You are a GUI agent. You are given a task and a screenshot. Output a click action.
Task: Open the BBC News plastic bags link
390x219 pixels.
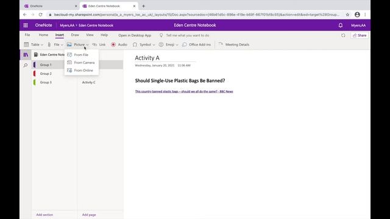(x=184, y=91)
